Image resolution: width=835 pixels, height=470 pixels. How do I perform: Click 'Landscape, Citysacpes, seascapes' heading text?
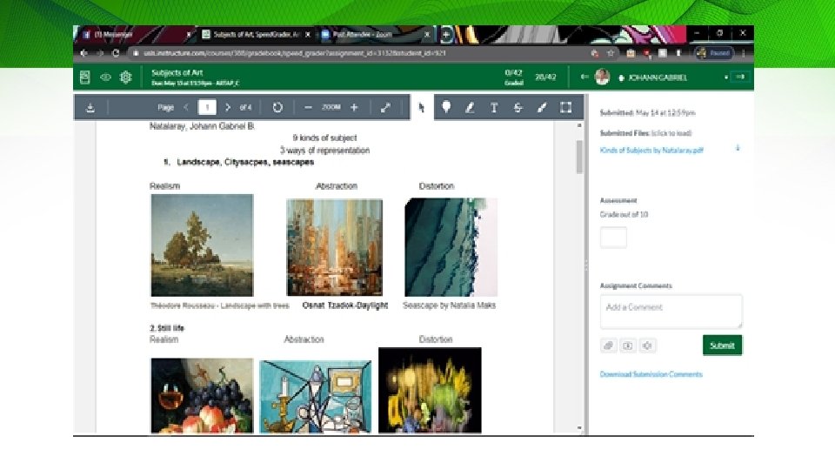point(245,162)
